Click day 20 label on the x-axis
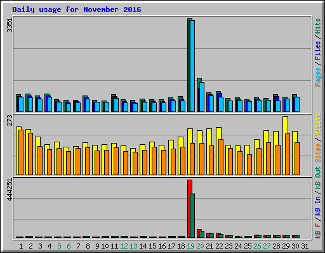Screen dimensions: 325x253 point(200,246)
